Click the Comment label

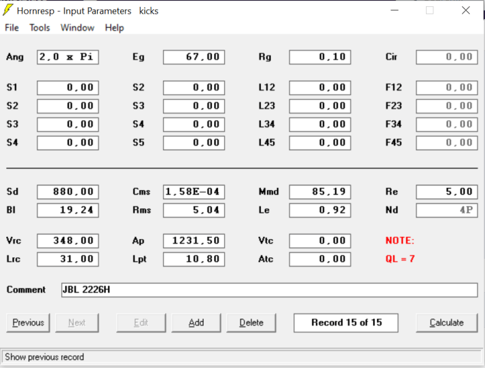[x=26, y=290]
